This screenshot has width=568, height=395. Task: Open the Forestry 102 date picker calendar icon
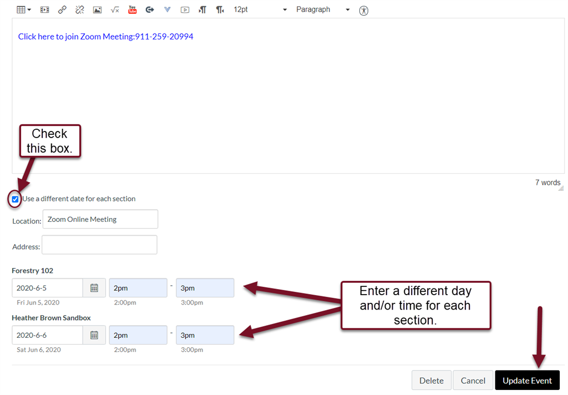pos(94,287)
